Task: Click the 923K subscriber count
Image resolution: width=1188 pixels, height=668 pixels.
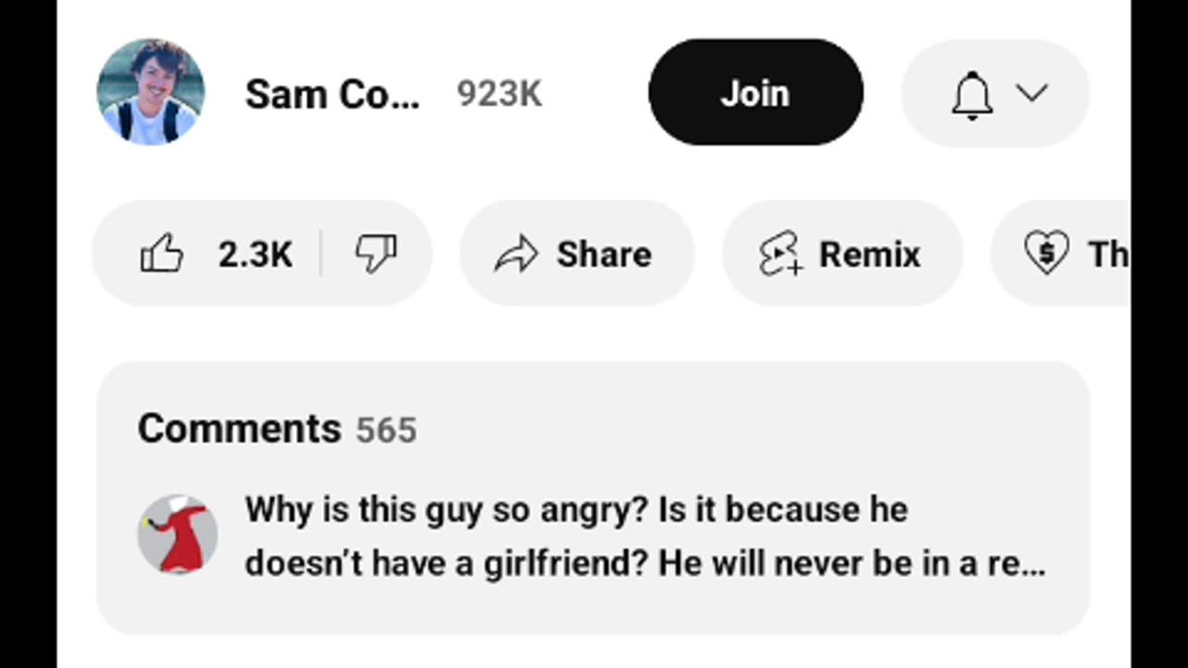Action: (499, 95)
